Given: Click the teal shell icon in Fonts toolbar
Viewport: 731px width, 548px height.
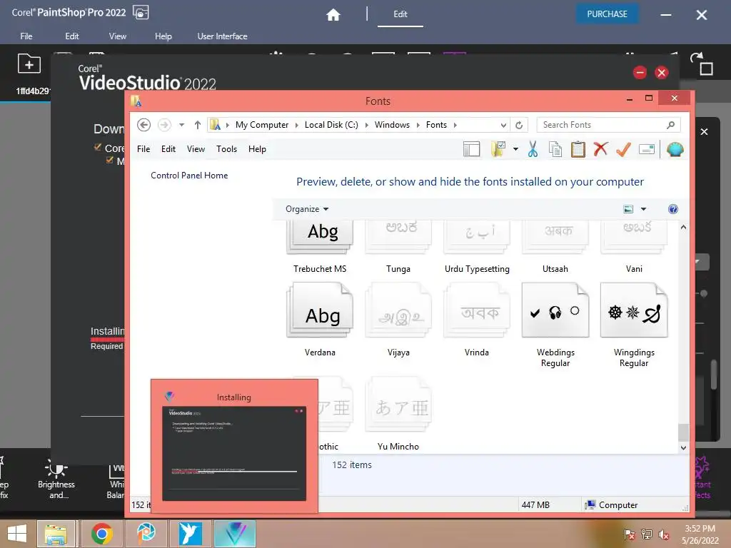Looking at the screenshot, I should pyautogui.click(x=675, y=149).
